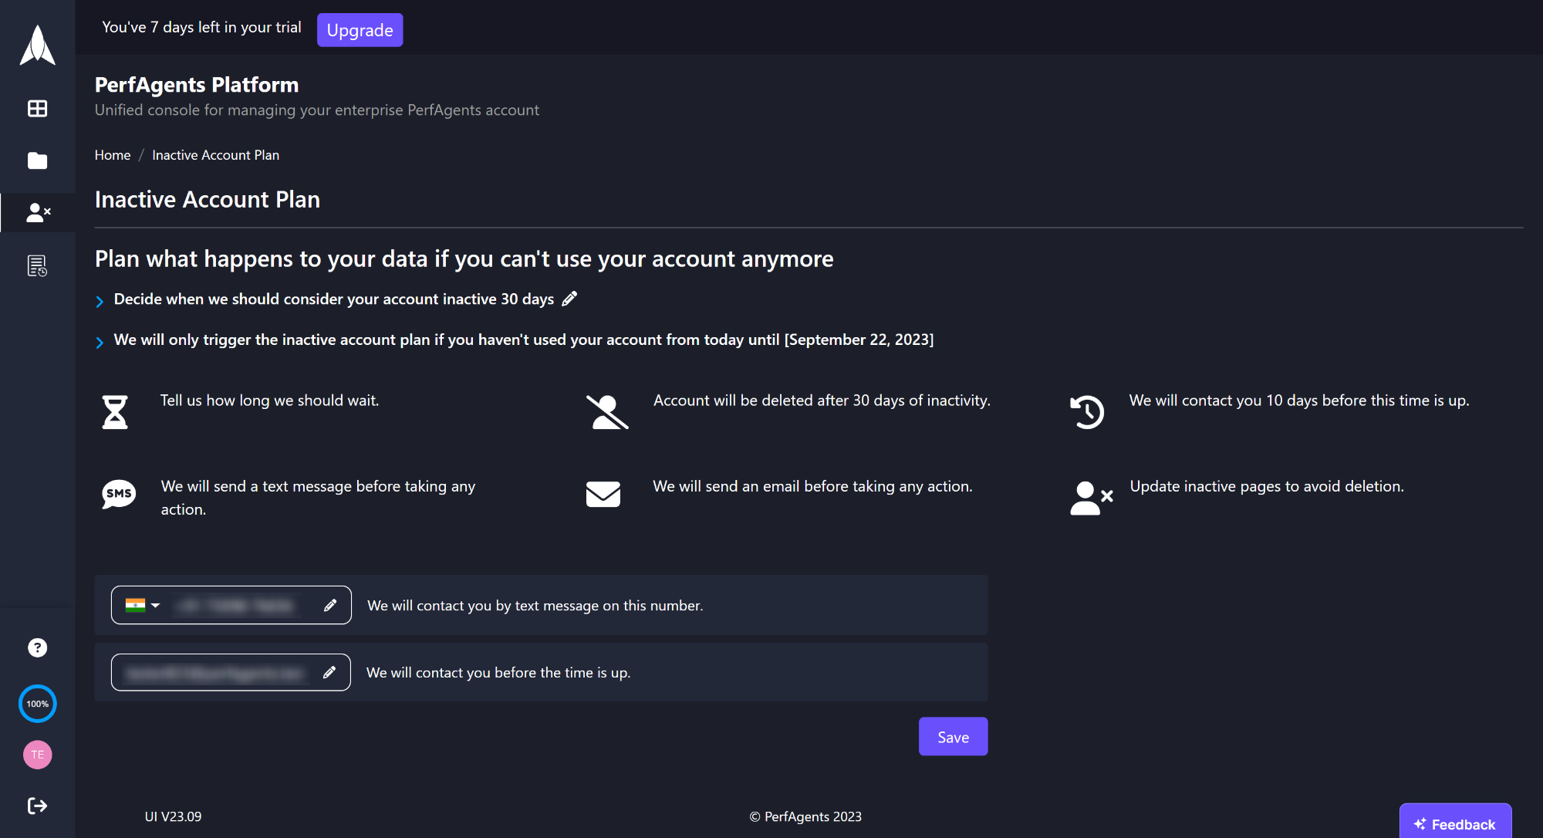
Task: Click the PerfAgents rocket logo
Action: point(37,45)
